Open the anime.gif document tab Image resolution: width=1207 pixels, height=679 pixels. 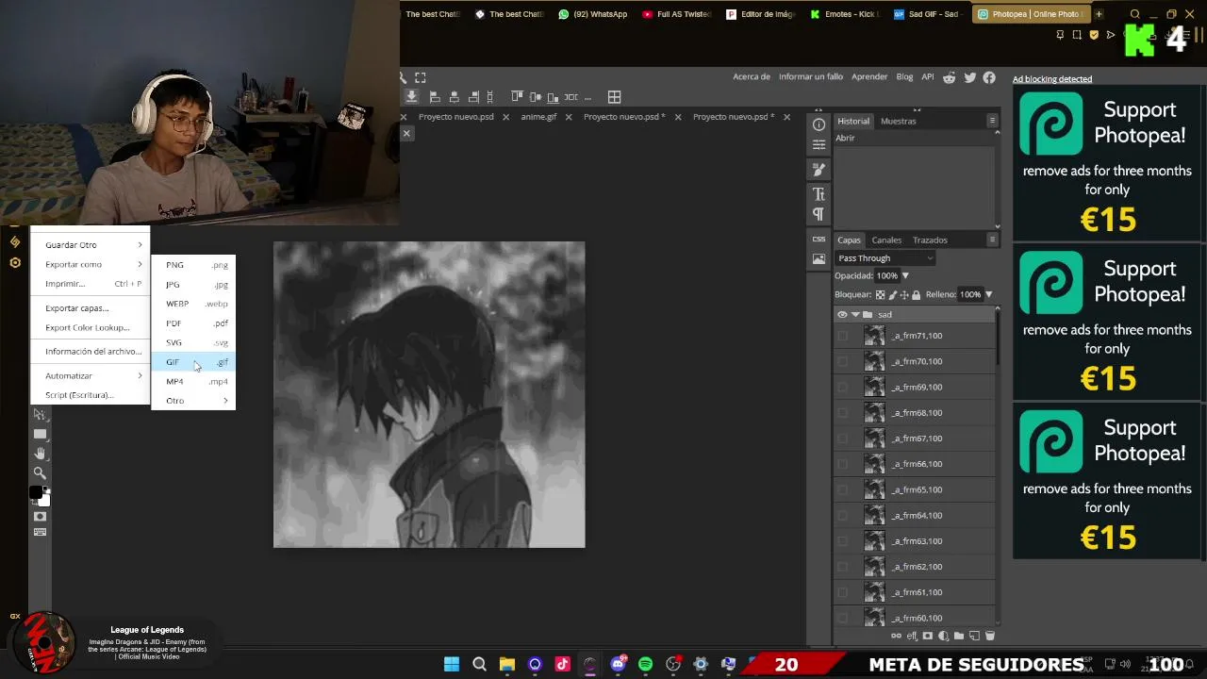(x=538, y=117)
